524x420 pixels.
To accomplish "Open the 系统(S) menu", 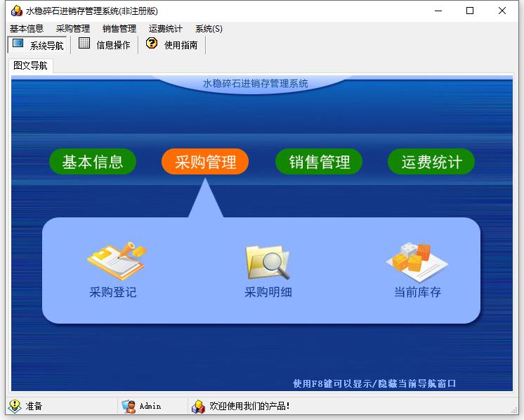I will point(209,29).
